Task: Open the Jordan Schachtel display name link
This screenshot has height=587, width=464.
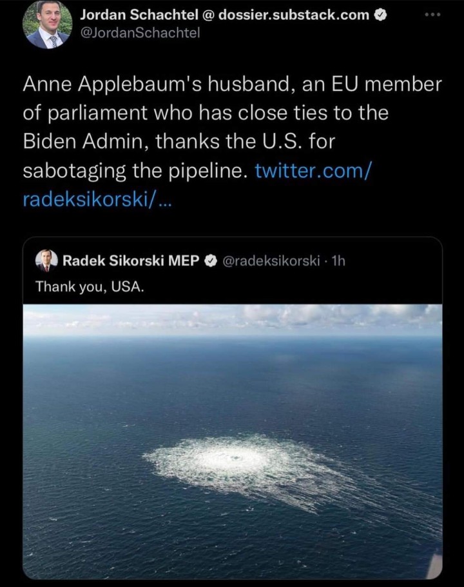Action: (139, 16)
